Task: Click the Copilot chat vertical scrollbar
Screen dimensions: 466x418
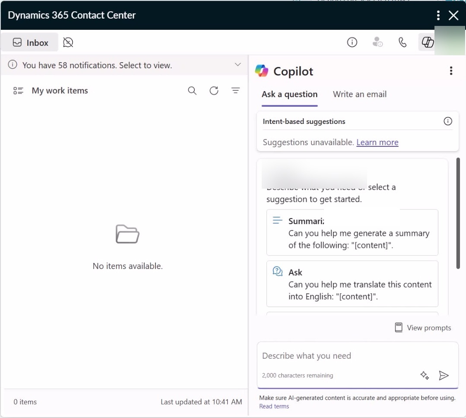Action: click(458, 213)
